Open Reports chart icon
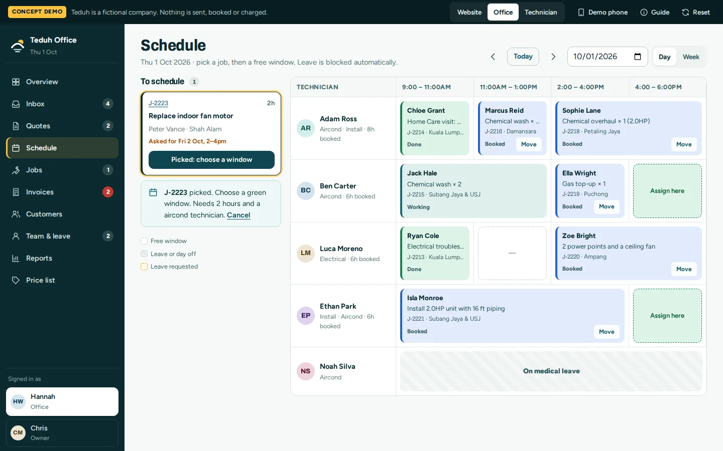The height and width of the screenshot is (451, 723). pyautogui.click(x=16, y=258)
